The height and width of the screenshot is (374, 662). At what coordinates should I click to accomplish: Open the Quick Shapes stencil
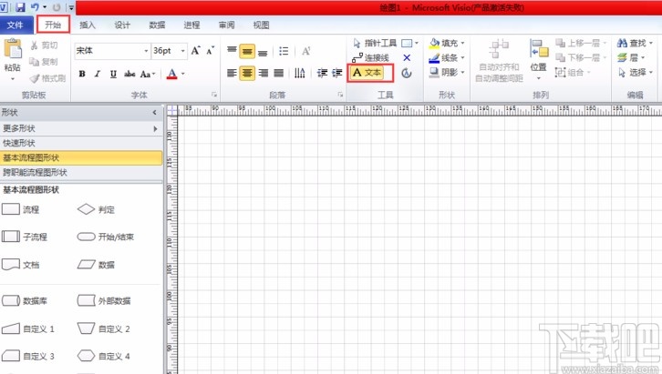tap(81, 143)
